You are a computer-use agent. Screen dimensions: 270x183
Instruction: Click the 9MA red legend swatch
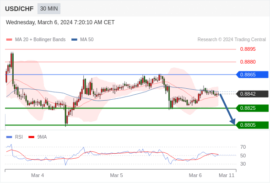pyautogui.click(x=31, y=137)
